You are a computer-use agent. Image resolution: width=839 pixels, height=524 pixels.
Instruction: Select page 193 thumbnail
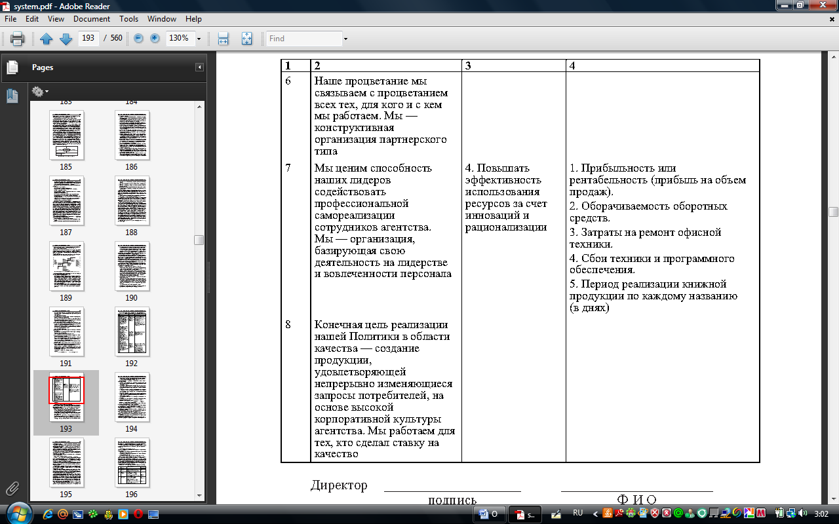click(x=66, y=397)
